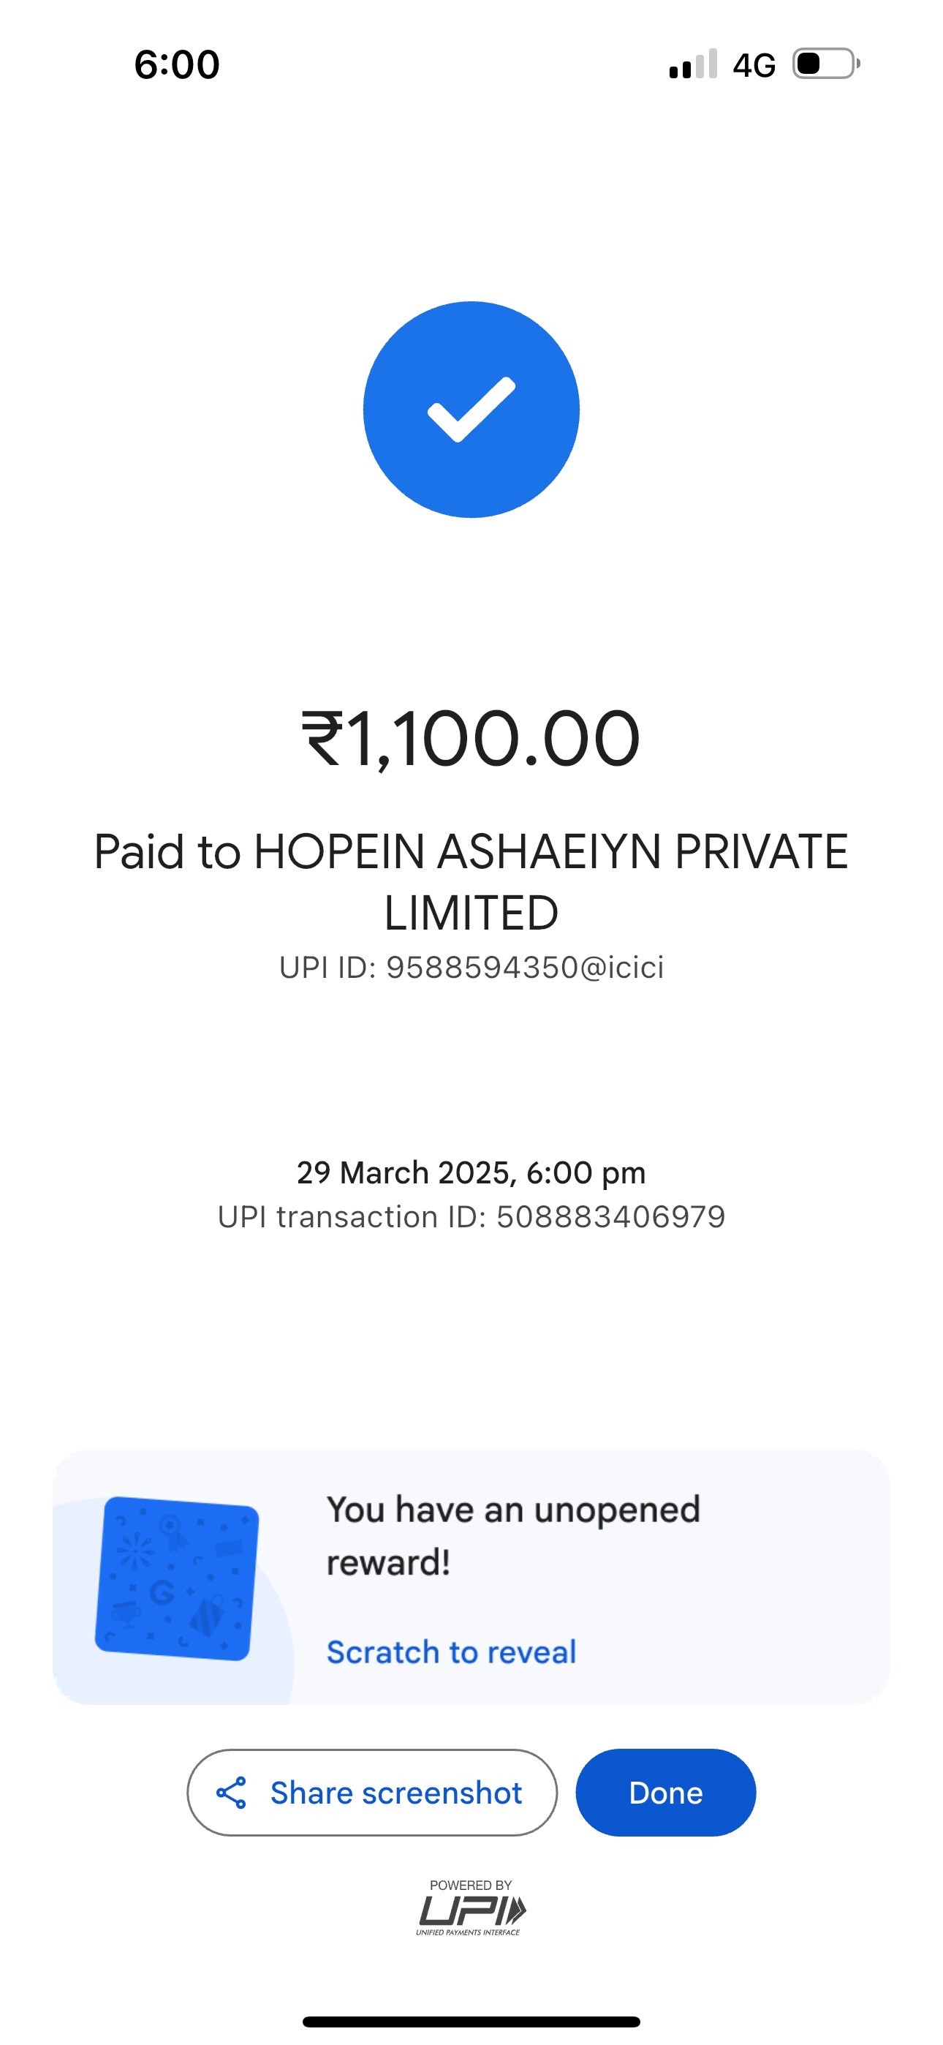Open the Scratch to reveal link

point(451,1652)
